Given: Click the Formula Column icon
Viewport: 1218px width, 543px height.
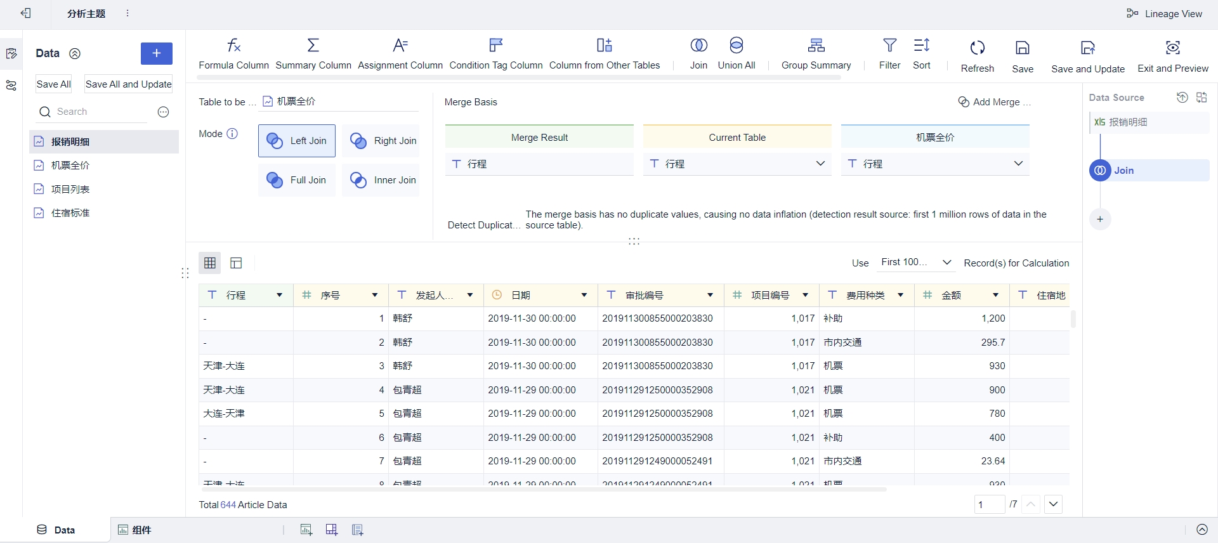Looking at the screenshot, I should tap(233, 46).
